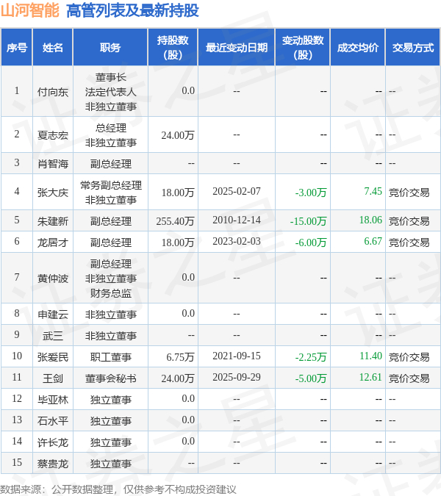Click the 财务总监 position text
The width and height of the screenshot is (441, 496).
[111, 293]
